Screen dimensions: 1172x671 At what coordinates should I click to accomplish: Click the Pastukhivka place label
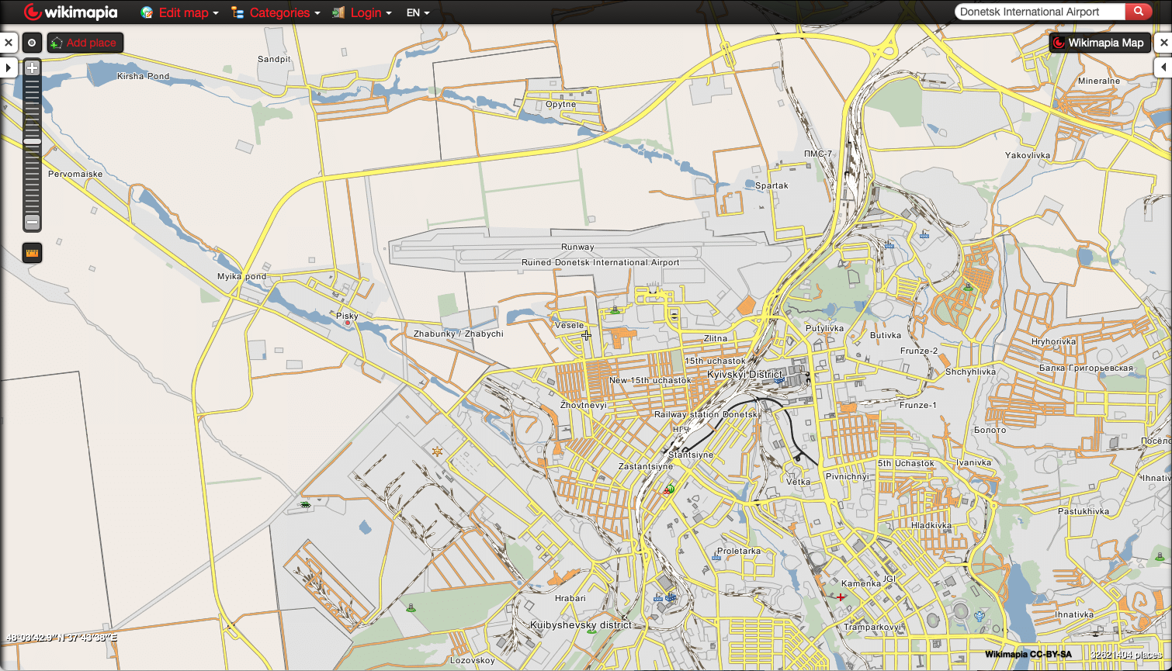pos(1084,511)
